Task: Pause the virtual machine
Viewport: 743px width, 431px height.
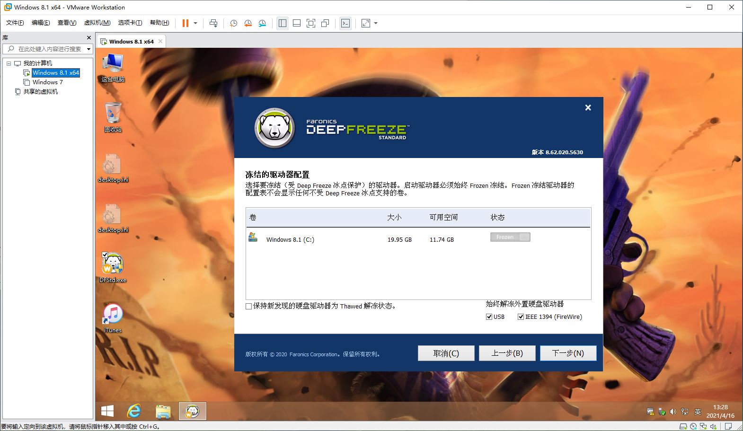Action: point(186,23)
